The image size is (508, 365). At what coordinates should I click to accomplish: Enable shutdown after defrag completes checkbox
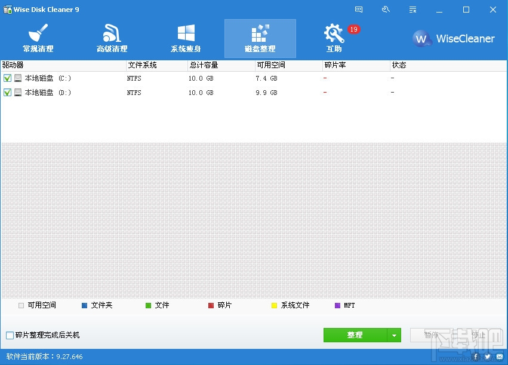click(9, 335)
